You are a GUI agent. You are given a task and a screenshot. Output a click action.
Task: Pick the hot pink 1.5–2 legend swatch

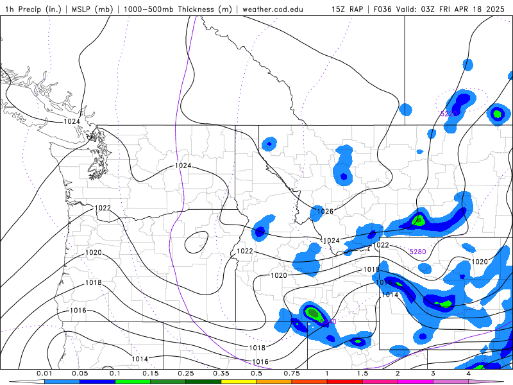(x=380, y=382)
